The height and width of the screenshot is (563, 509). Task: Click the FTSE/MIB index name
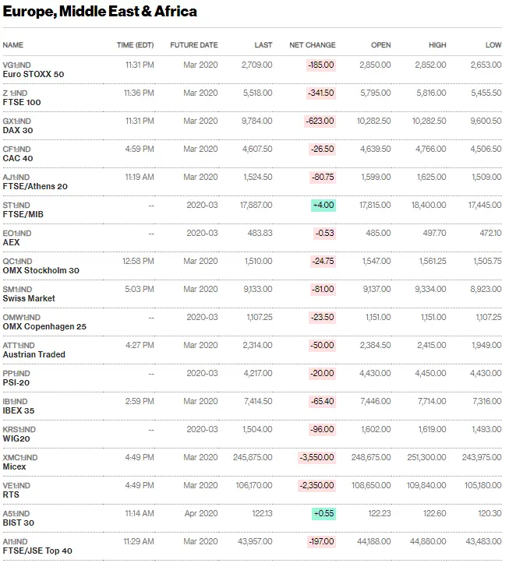(22, 214)
